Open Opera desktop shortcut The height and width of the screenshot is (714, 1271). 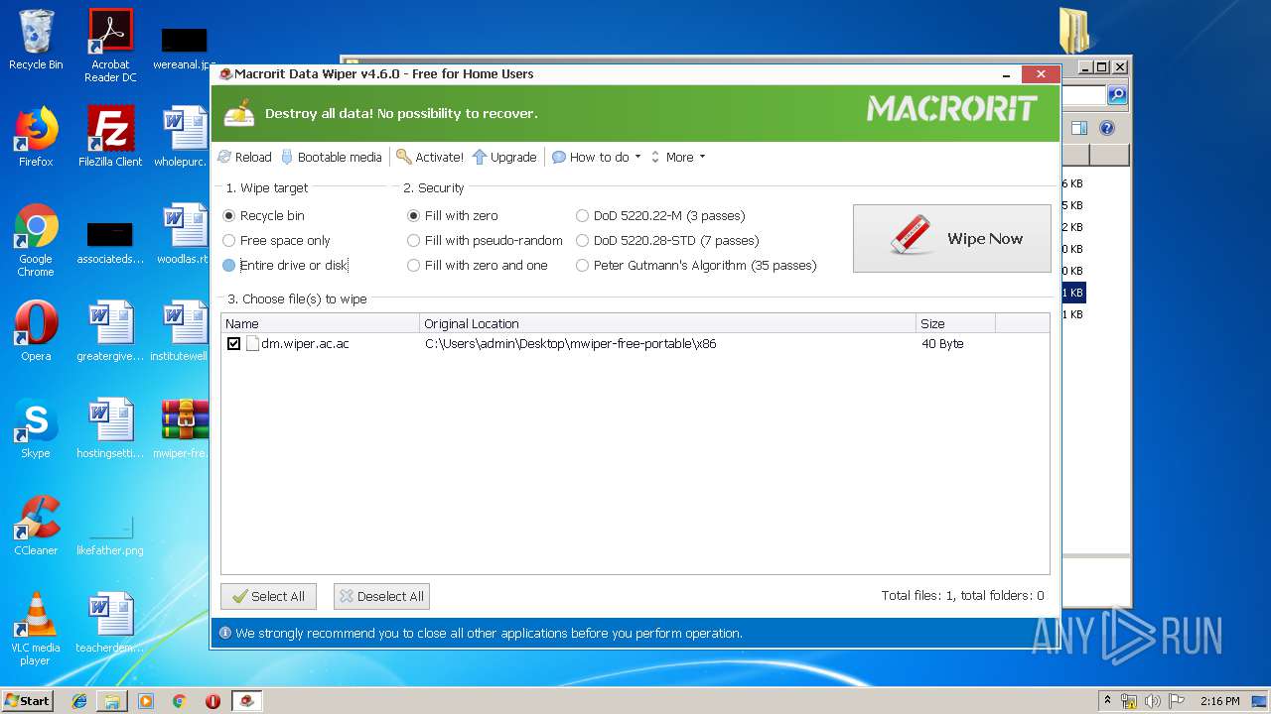click(36, 331)
